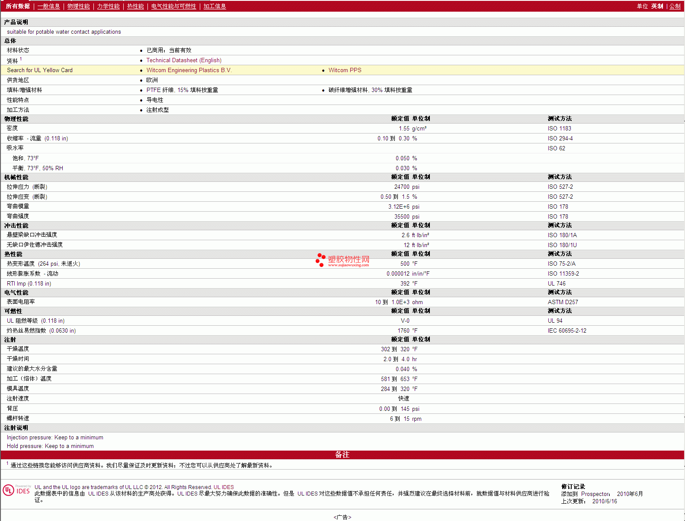The image size is (685, 521).
Task: Click the <广告> text at page bottom
Action: tap(342, 517)
